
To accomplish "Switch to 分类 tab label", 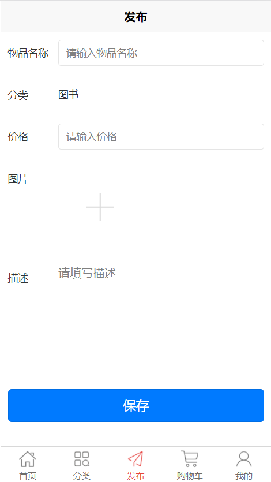I will pos(82,476).
